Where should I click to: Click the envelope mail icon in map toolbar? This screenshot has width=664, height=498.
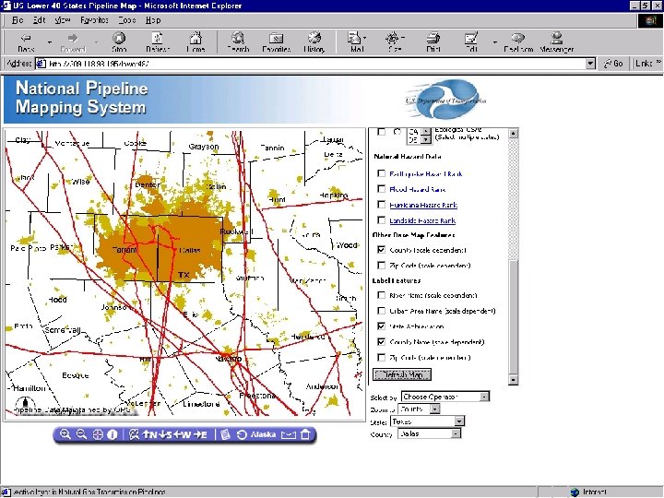(289, 434)
